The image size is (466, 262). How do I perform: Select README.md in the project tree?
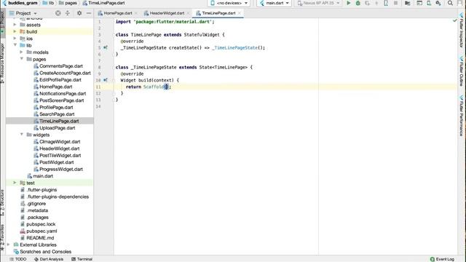coord(40,238)
